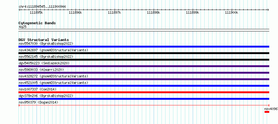Click the dgv5405n223 purple variant bar
The image size is (278, 124).
pyautogui.click(x=144, y=66)
